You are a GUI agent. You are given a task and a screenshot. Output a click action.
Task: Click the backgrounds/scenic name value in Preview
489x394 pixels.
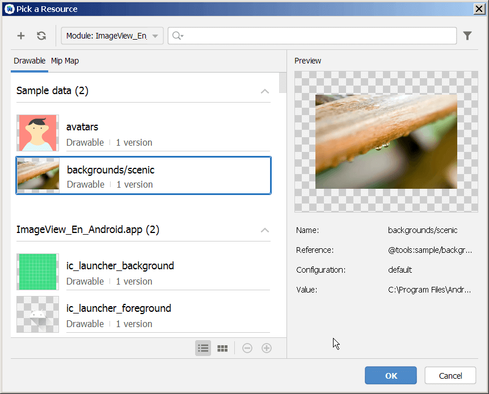tap(423, 230)
